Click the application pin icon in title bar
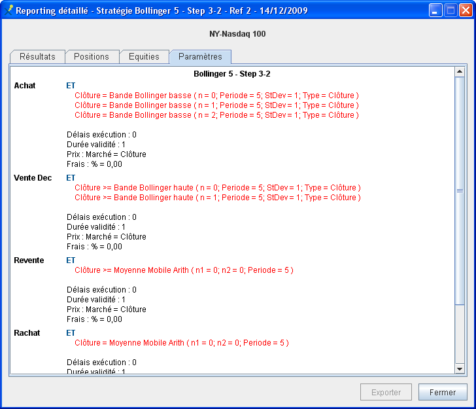 (8, 10)
